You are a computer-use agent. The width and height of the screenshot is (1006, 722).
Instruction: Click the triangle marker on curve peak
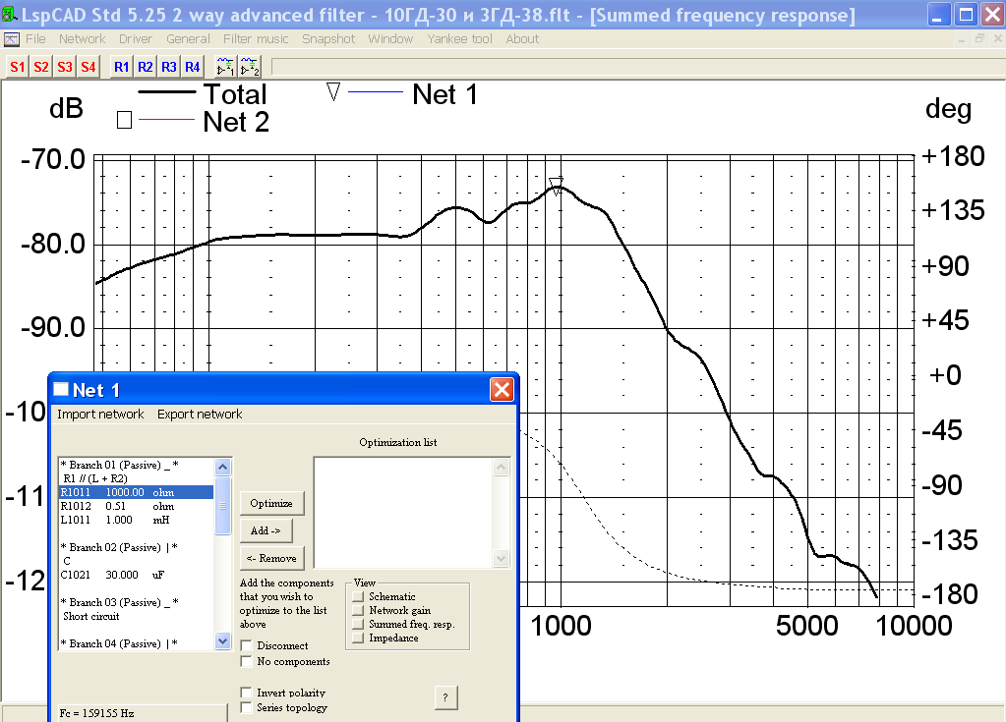click(x=557, y=187)
